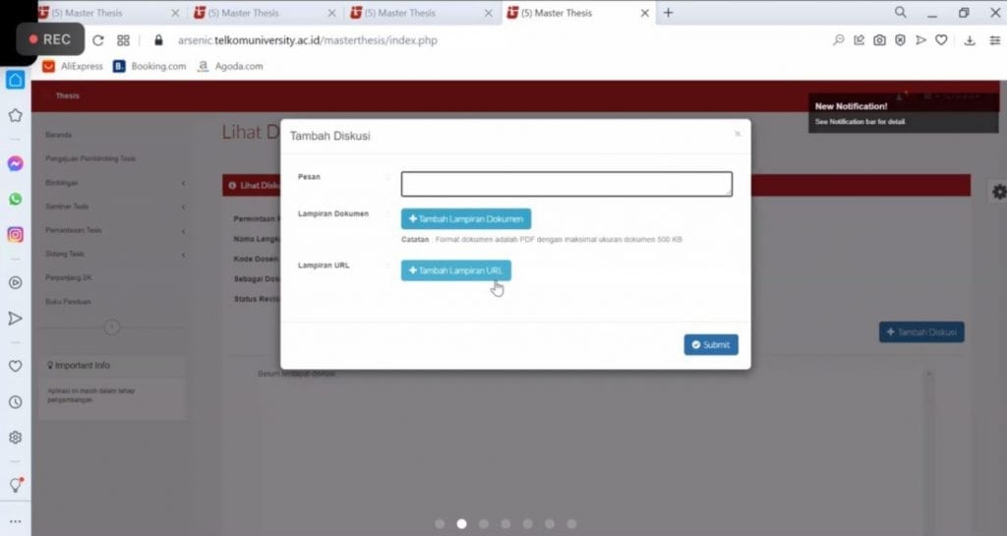1007x536 pixels.
Task: Click the browser reload page icon
Action: (97, 40)
